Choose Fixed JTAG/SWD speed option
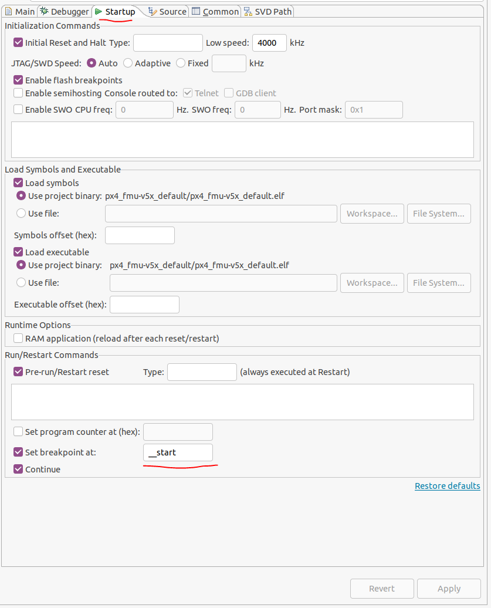Viewport: 491px width, 608px height. coord(181,63)
